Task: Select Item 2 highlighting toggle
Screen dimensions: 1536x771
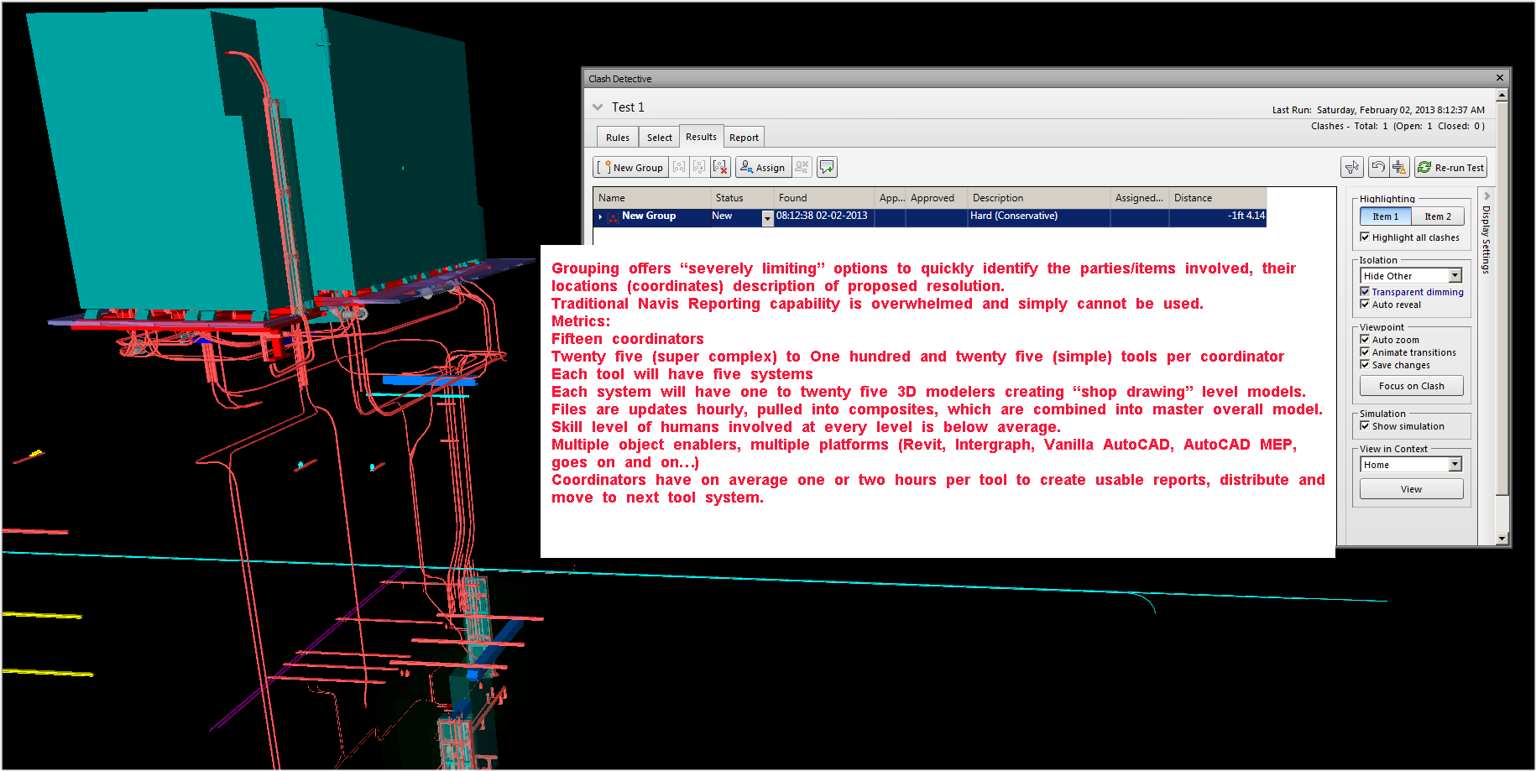Action: [1437, 216]
